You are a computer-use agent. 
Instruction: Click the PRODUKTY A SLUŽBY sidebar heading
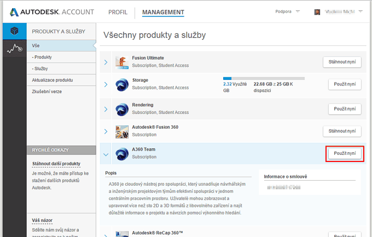tap(59, 31)
